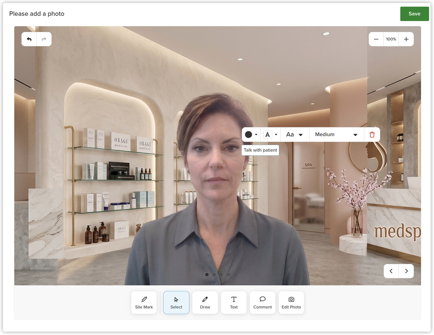Choose the Draw pencil tool
Screen dimensions: 434x335
(205, 303)
